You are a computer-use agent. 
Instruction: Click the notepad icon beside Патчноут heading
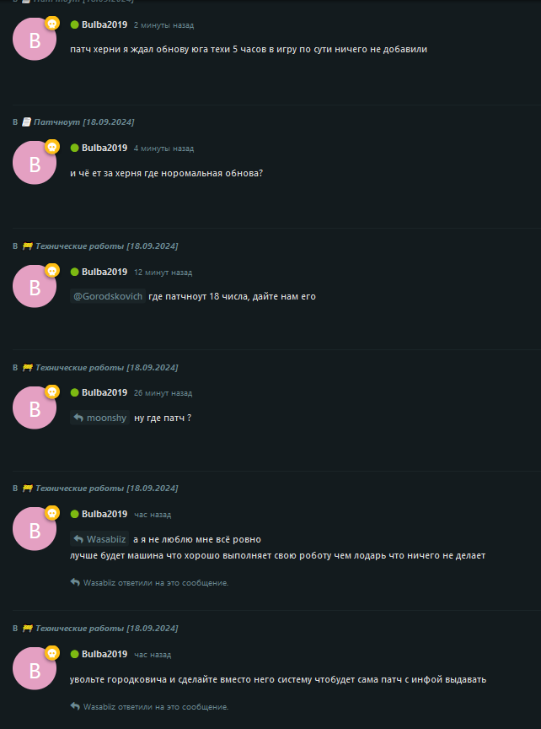click(x=27, y=121)
